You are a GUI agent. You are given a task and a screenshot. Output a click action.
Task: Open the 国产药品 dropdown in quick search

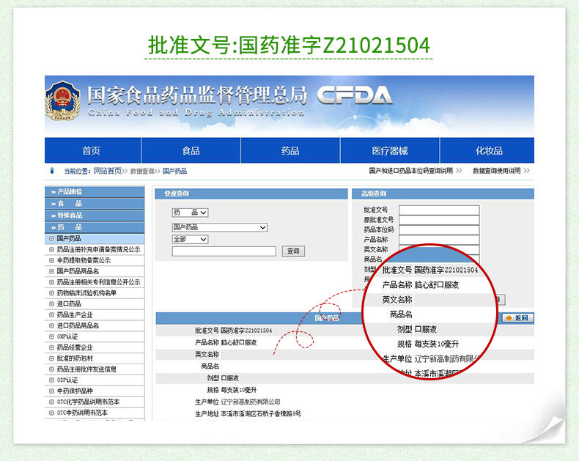[220, 227]
